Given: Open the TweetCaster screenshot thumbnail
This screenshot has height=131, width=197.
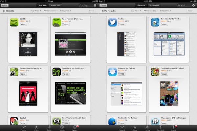Looking at the screenshot, I should click(169, 44).
